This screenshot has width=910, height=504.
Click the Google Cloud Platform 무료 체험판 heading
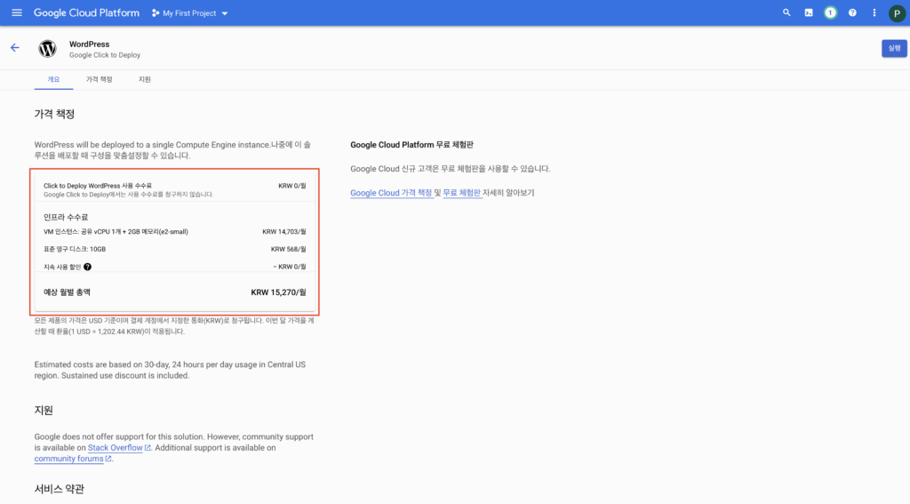tap(411, 145)
